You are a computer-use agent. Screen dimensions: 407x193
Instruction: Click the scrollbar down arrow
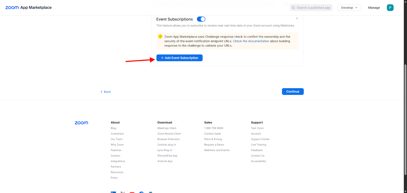point(405,191)
